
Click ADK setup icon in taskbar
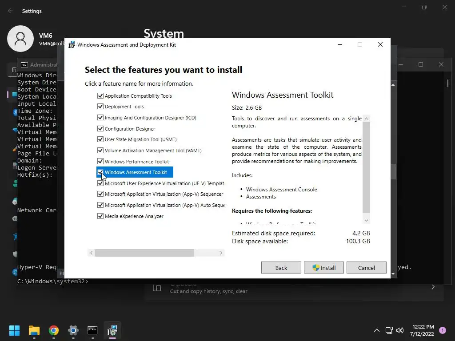(112, 330)
